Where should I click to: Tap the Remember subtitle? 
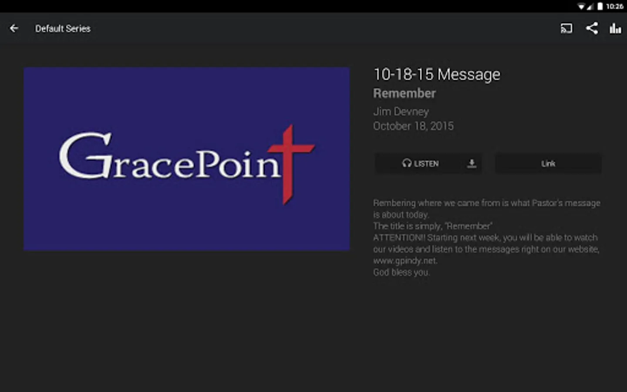pos(404,93)
